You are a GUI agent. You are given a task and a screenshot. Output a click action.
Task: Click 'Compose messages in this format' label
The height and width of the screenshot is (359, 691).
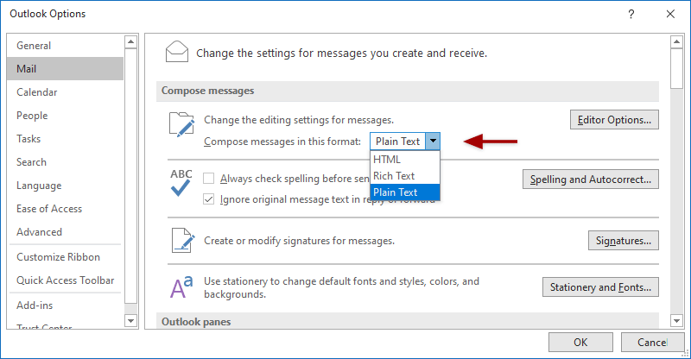tap(282, 142)
